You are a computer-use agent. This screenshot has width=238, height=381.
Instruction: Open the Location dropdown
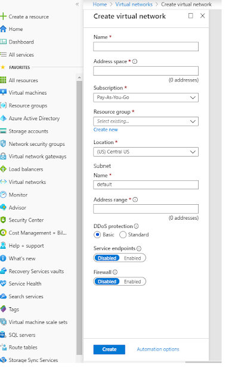click(146, 152)
